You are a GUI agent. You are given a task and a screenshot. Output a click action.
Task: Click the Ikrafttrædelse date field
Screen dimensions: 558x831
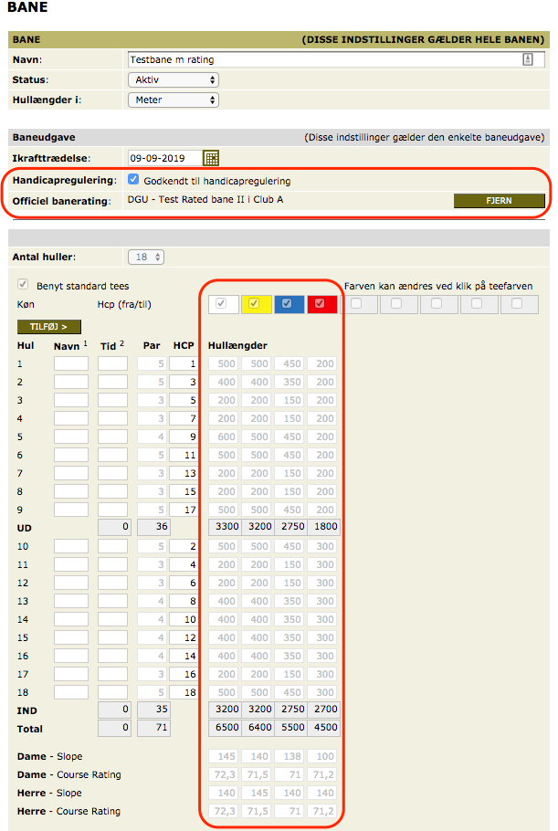(163, 158)
